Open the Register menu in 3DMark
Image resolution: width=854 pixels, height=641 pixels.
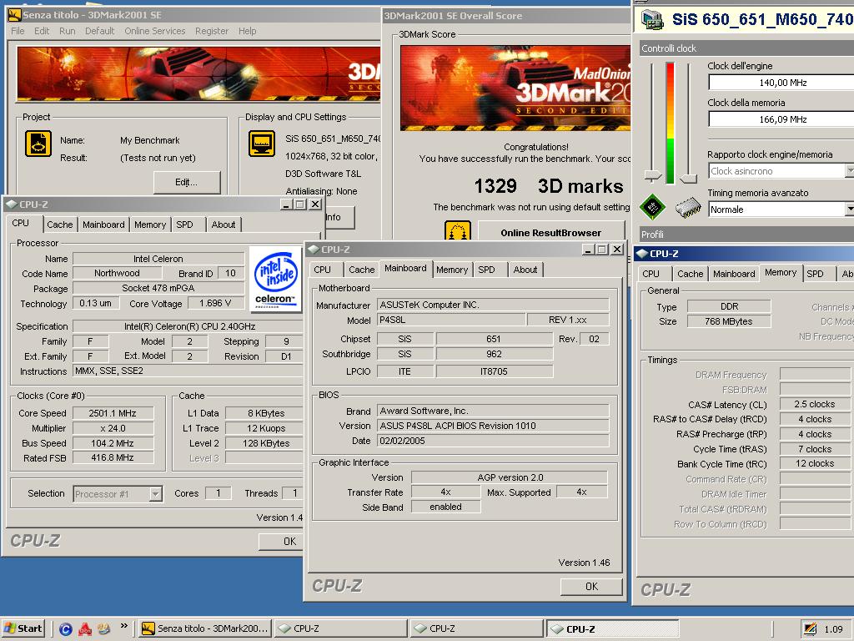pos(212,31)
